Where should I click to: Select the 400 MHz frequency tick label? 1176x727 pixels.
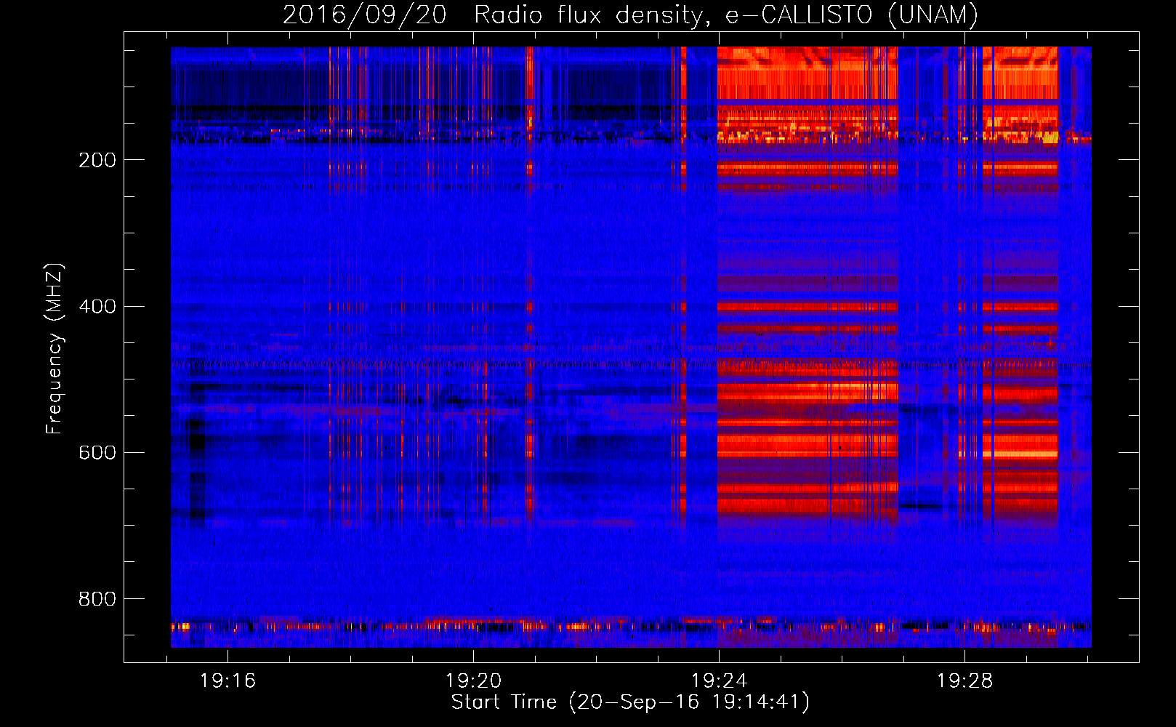97,306
